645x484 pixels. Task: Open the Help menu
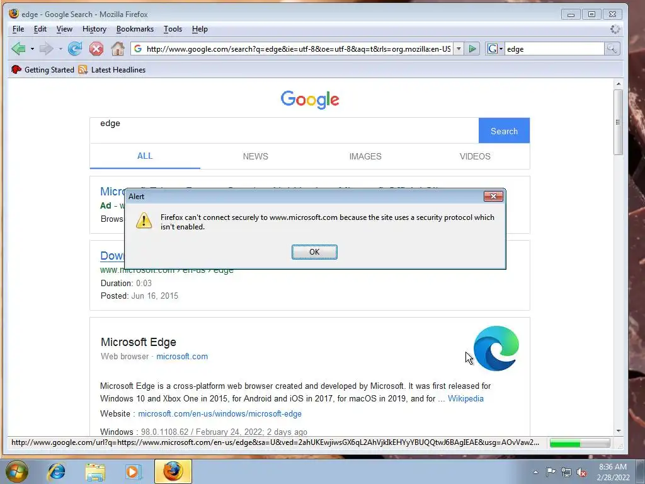pyautogui.click(x=200, y=29)
